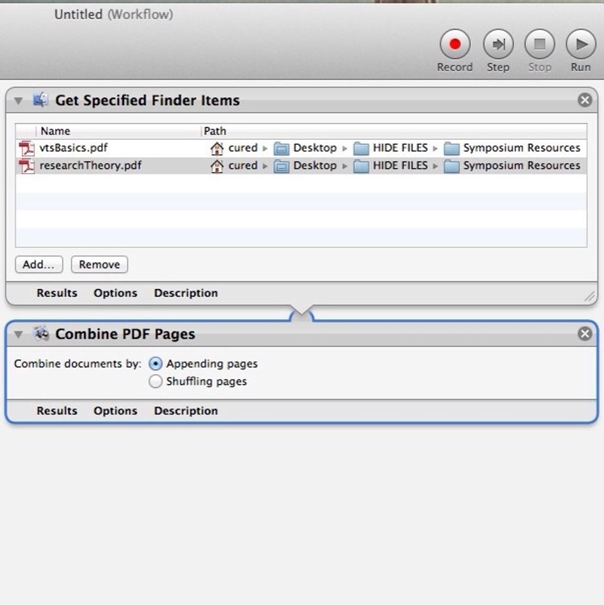
Task: Click the 'Combine documents by:' label
Action: click(78, 364)
